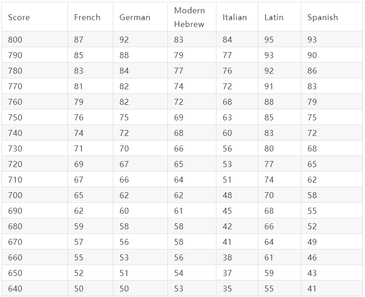Select Spanish value 49 in 670 row
Screen dimensions: 365x297
pos(312,242)
